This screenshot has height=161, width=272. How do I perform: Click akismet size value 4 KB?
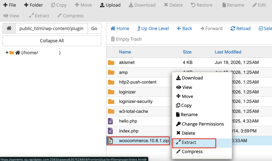[188, 62]
